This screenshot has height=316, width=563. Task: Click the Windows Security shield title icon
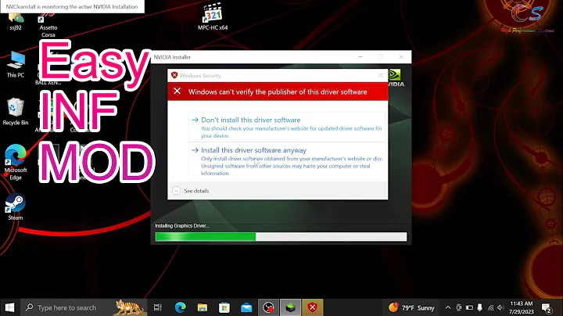tap(174, 75)
